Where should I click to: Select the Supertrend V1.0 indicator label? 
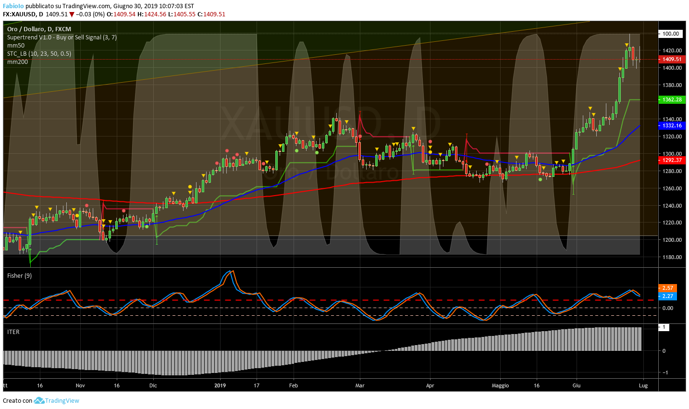tap(62, 37)
